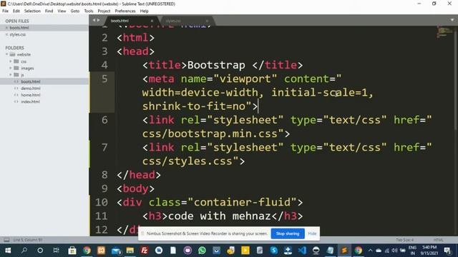Close the styles.css editor tab
The image size is (458, 257).
pos(207,21)
